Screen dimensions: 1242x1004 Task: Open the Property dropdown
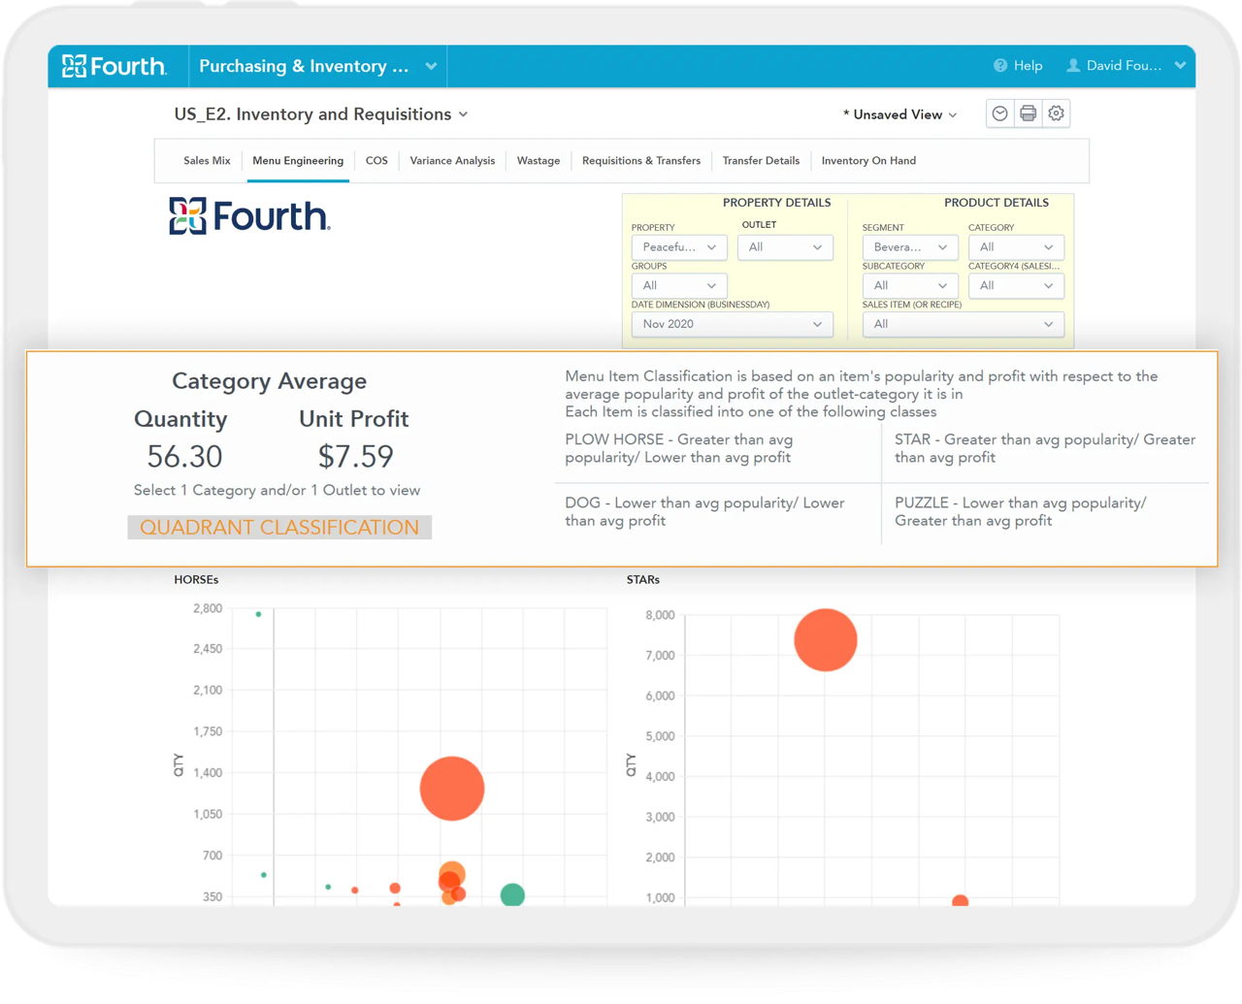(678, 247)
